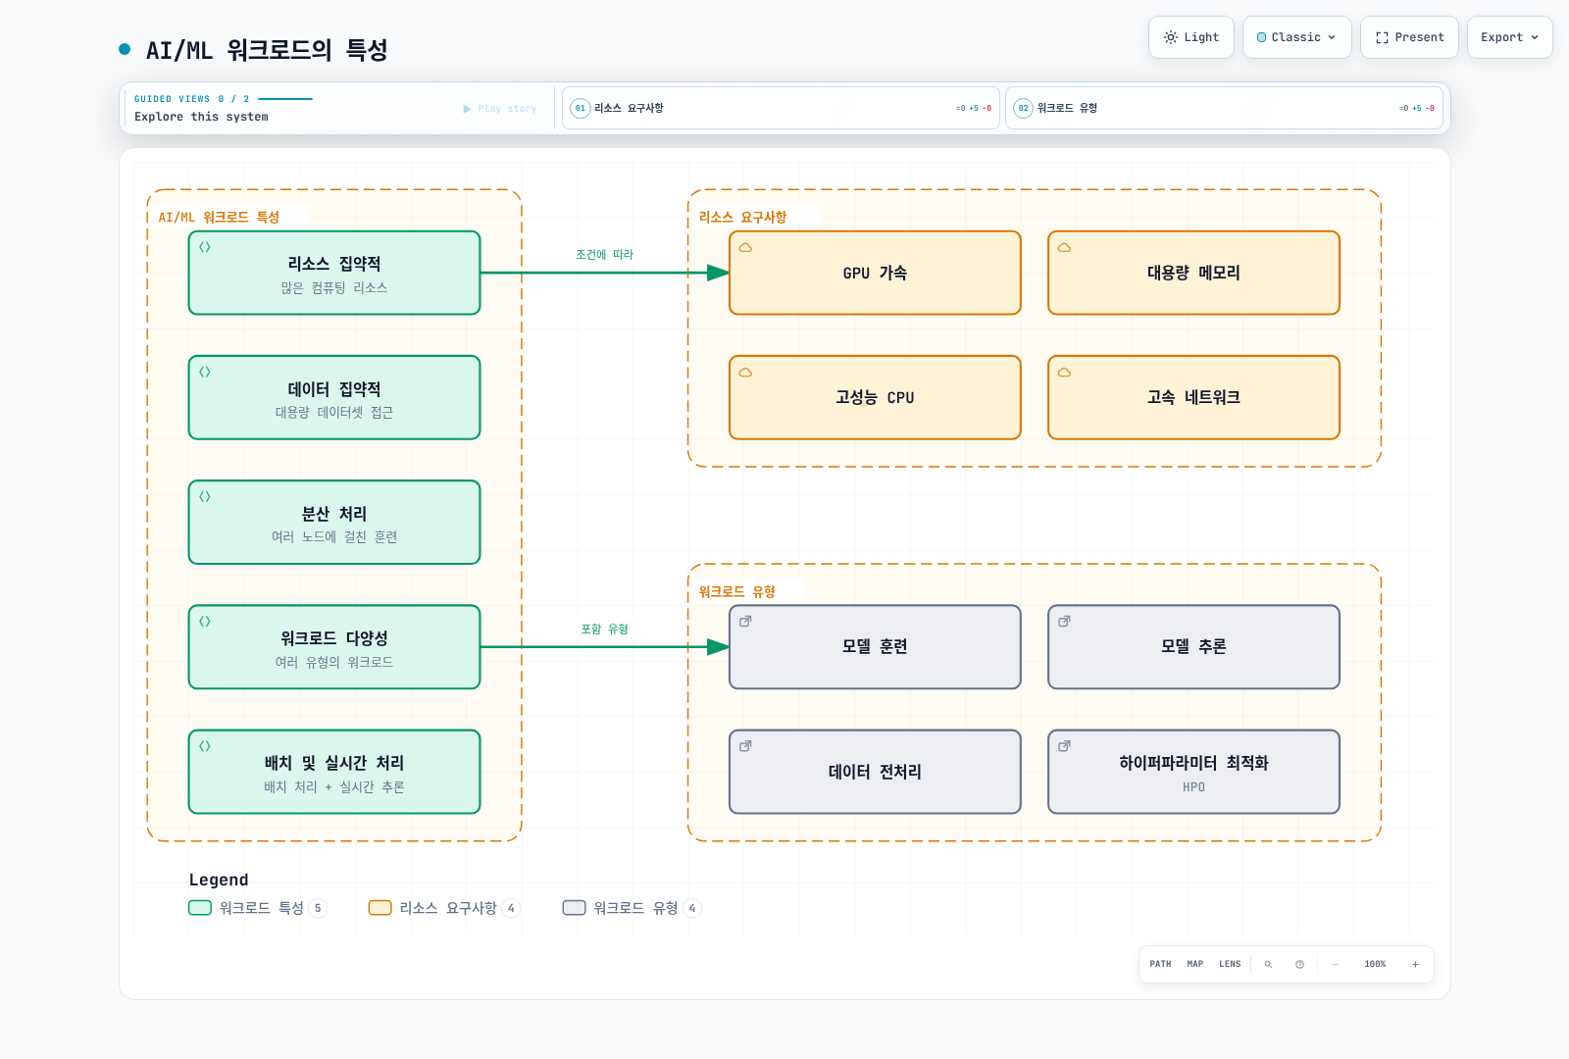Select orange 리소스 요구사항 group label
This screenshot has height=1059, width=1569.
742,218
